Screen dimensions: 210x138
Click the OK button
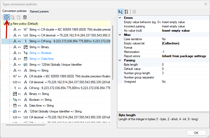click(196, 133)
